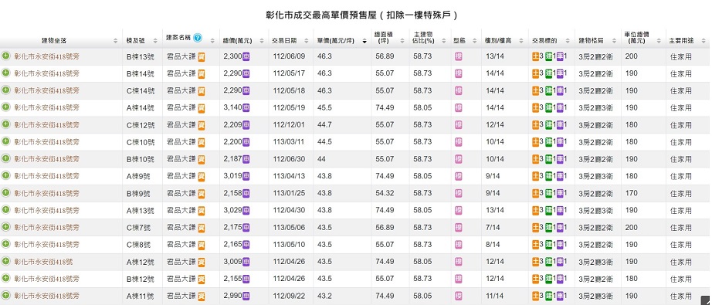Click the purple 車 icon next to 2,300
712x305 pixels.
pos(246,56)
